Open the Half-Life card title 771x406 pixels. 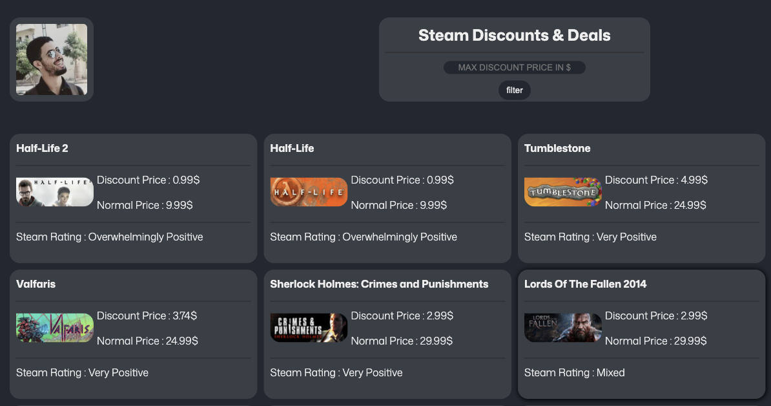[292, 148]
